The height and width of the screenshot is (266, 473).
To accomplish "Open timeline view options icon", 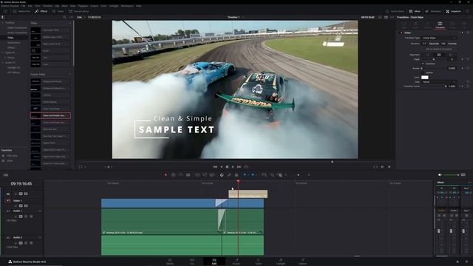I will point(6,175).
